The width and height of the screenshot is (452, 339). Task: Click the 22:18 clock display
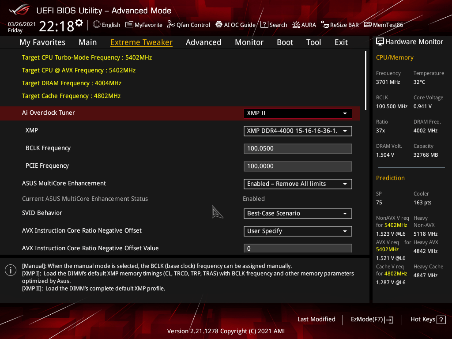(56, 26)
